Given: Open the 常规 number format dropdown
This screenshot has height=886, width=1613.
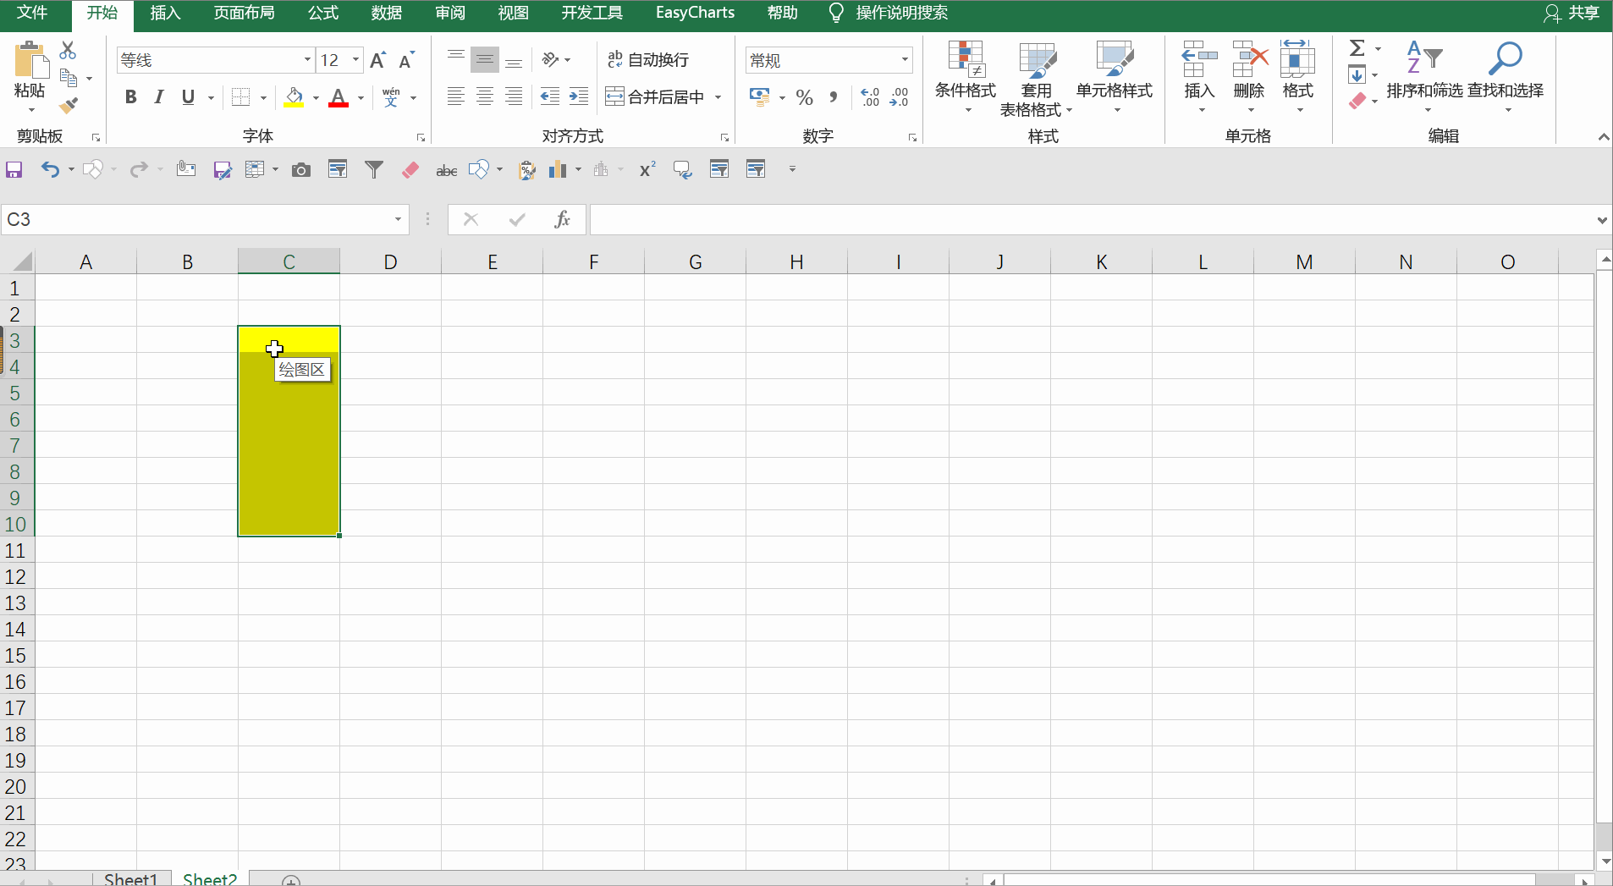Looking at the screenshot, I should point(905,60).
